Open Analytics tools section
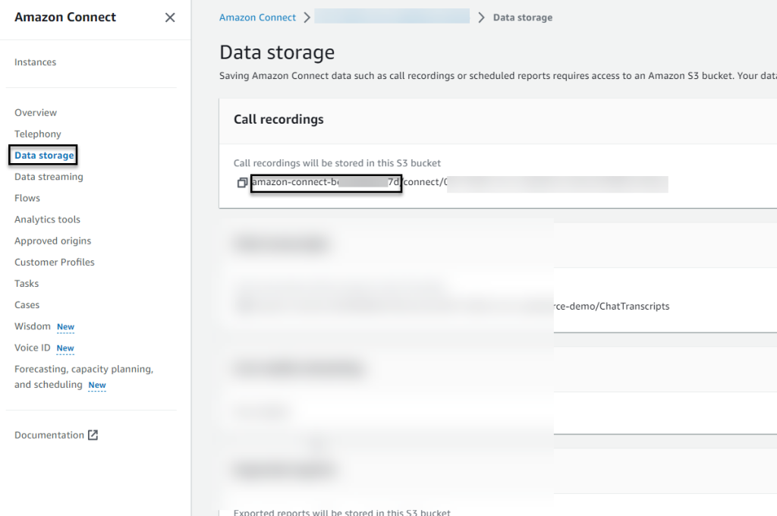This screenshot has width=777, height=516. pyautogui.click(x=47, y=219)
